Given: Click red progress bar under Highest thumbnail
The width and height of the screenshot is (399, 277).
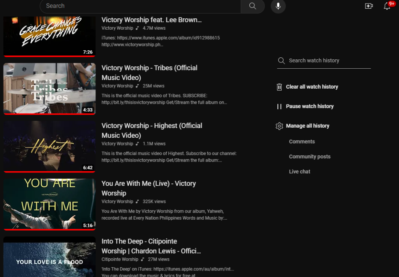Looking at the screenshot, I should tap(49, 172).
